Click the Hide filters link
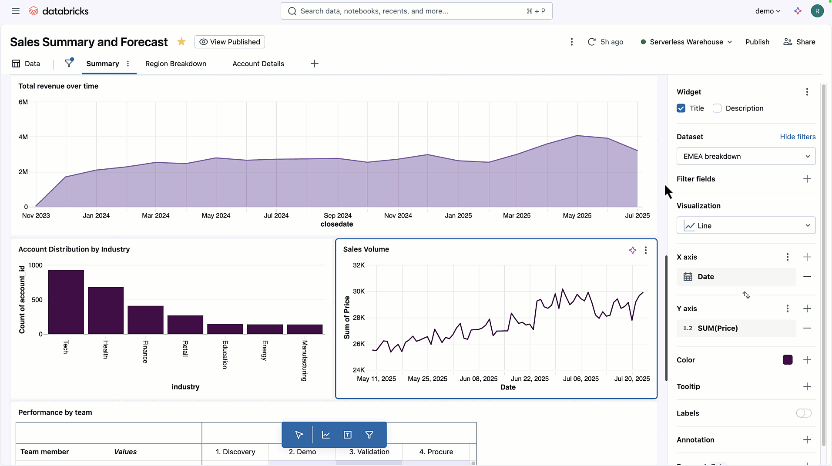832x466 pixels. (798, 137)
